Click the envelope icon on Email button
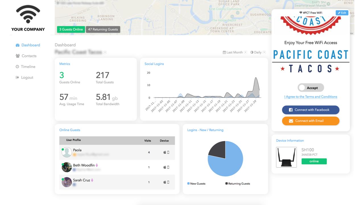The image size is (364, 205). point(291,121)
